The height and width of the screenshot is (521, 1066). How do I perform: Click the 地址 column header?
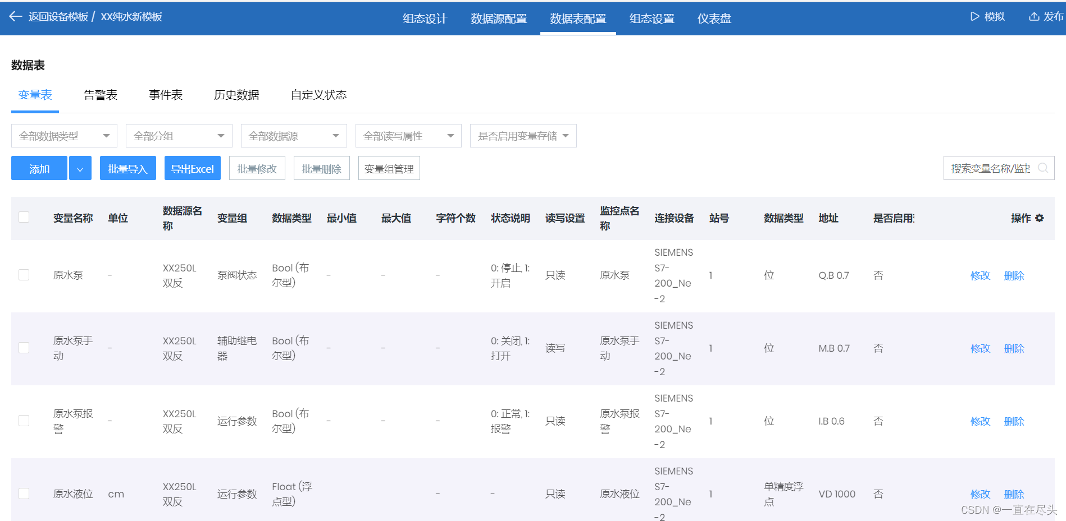click(828, 218)
